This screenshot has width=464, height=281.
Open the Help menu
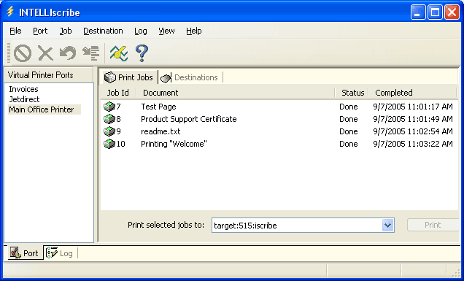(x=194, y=31)
